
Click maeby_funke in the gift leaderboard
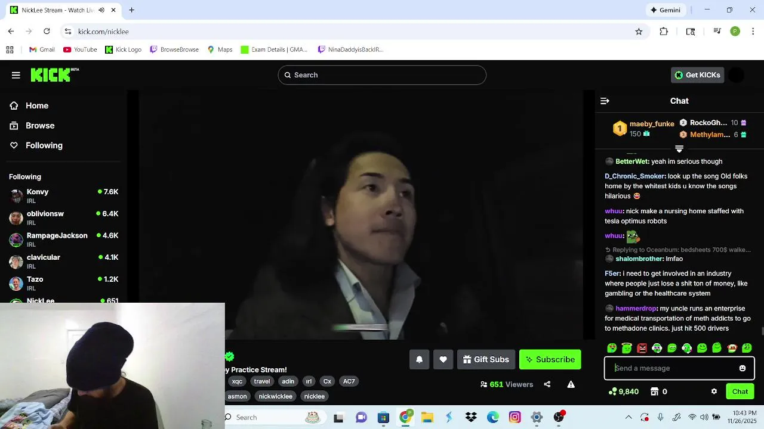(x=652, y=124)
